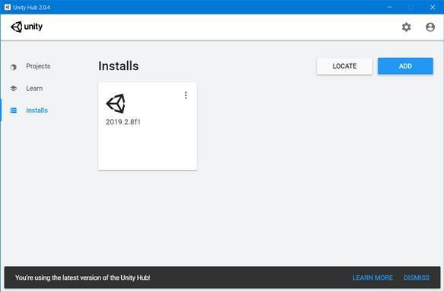
Task: Click the Unity icon on 2019.2.8f1 card
Action: tap(116, 104)
